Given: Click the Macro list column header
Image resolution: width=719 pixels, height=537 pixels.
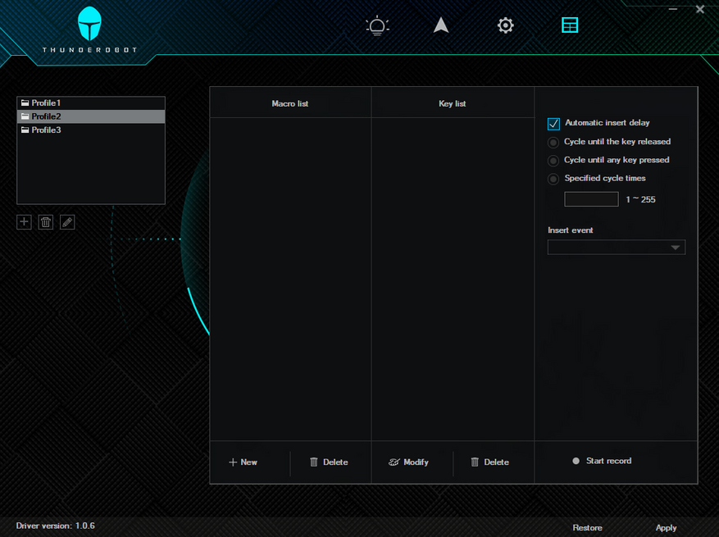Looking at the screenshot, I should 289,103.
